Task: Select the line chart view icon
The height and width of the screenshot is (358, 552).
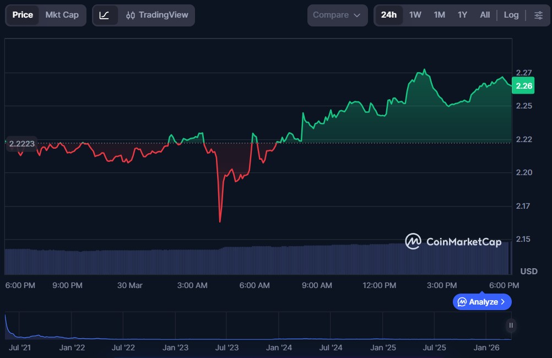Action: point(105,15)
